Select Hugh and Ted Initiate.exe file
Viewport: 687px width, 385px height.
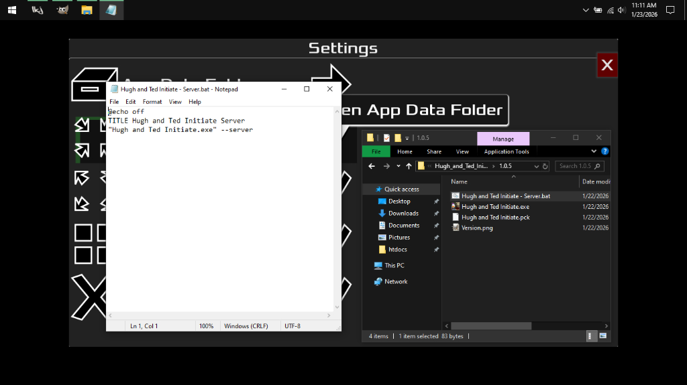[x=495, y=207]
